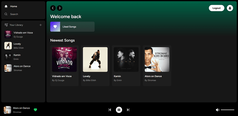Image resolution: width=238 pixels, height=116 pixels.
Task: Skip to previous track
Action: (x=110, y=110)
